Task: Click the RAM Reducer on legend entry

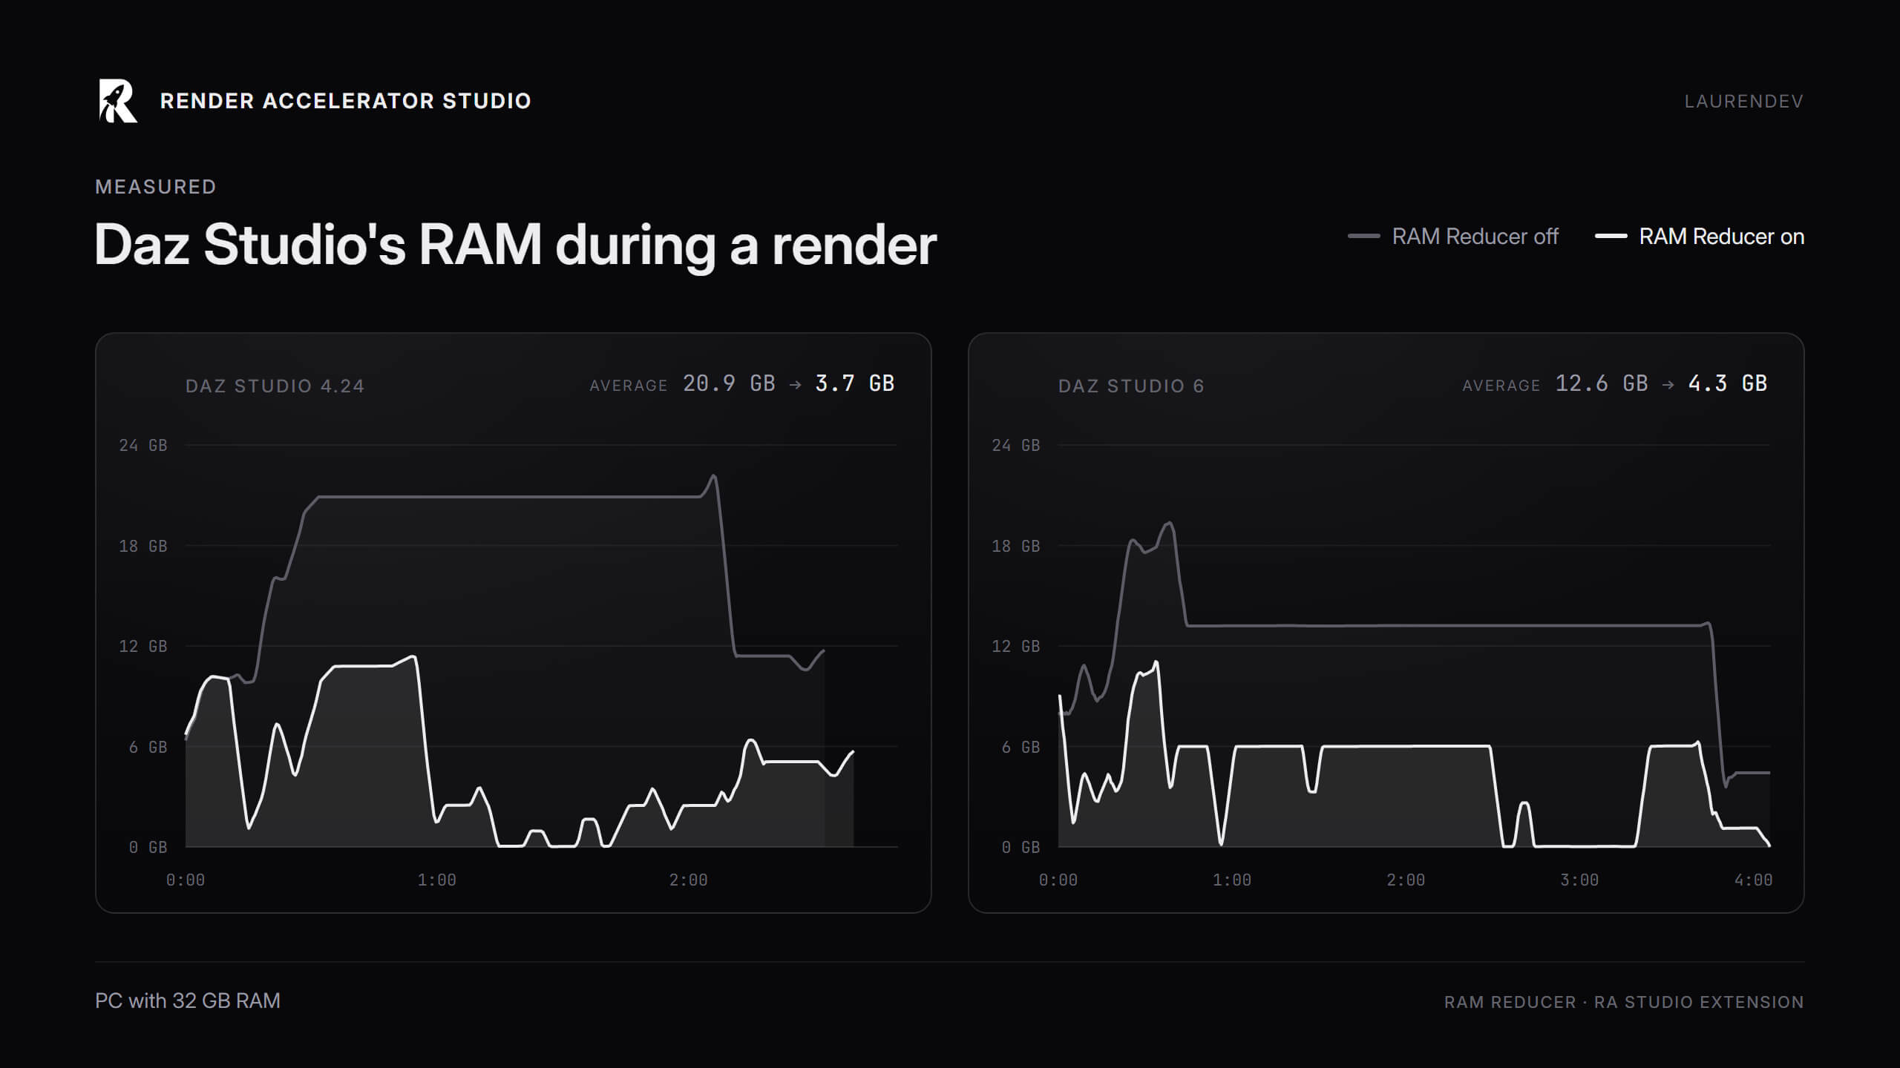Action: pos(1700,237)
